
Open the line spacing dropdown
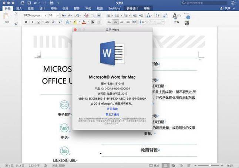click(143, 22)
